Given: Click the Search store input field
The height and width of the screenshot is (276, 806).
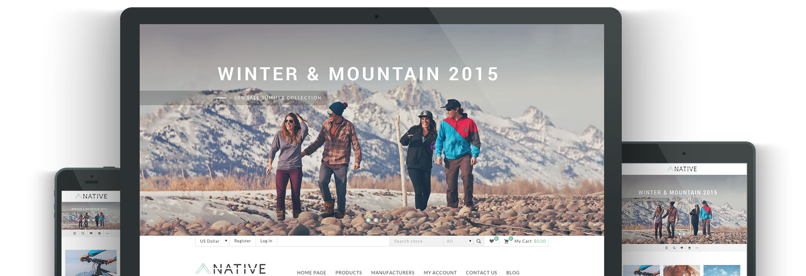Looking at the screenshot, I should (x=416, y=241).
